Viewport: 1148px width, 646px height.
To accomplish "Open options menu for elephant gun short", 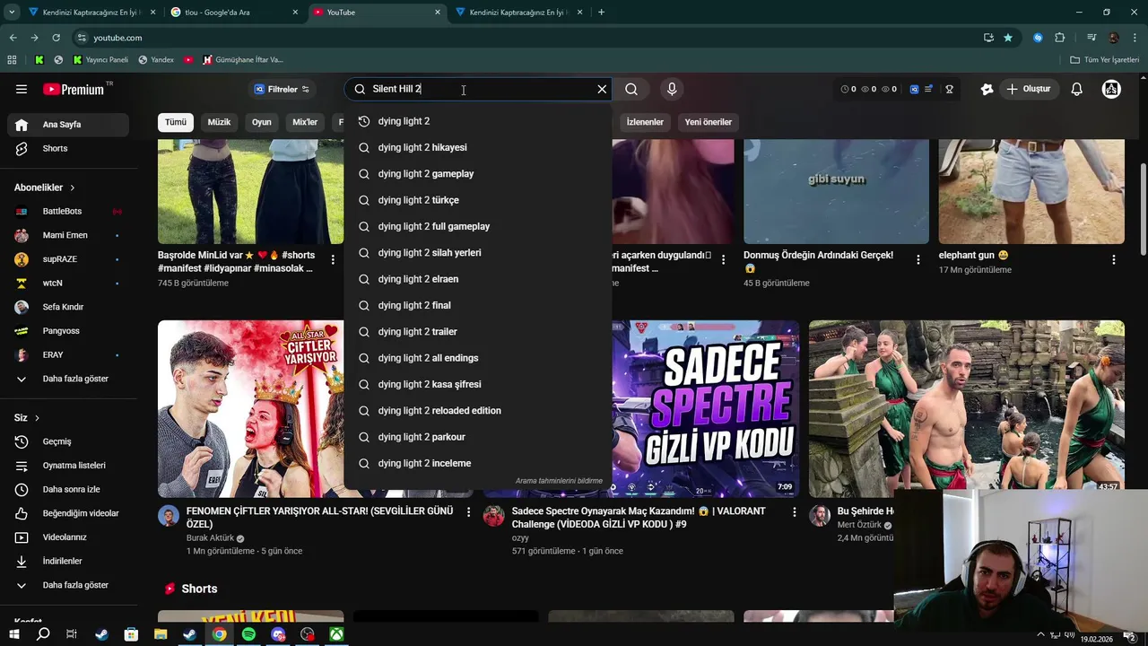I will pos(1113,259).
